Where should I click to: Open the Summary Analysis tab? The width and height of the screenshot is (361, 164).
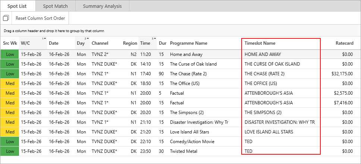[102, 6]
